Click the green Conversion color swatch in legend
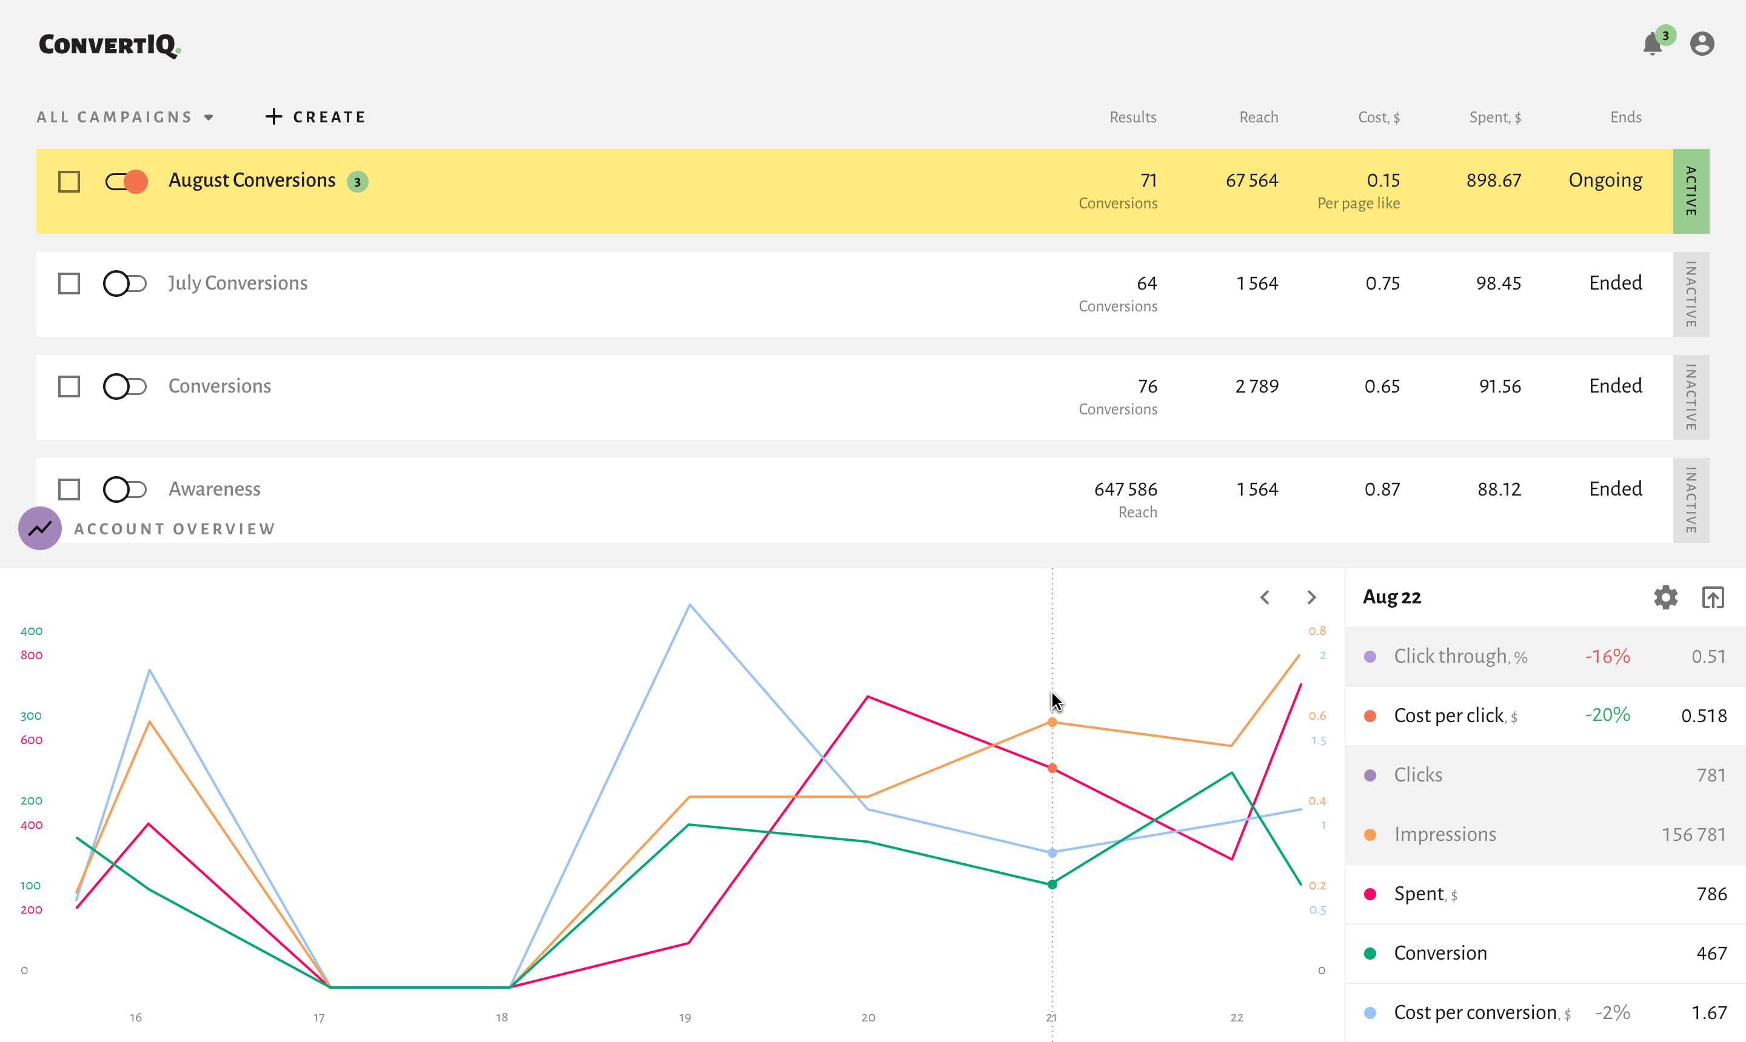The height and width of the screenshot is (1042, 1746). pyautogui.click(x=1371, y=953)
